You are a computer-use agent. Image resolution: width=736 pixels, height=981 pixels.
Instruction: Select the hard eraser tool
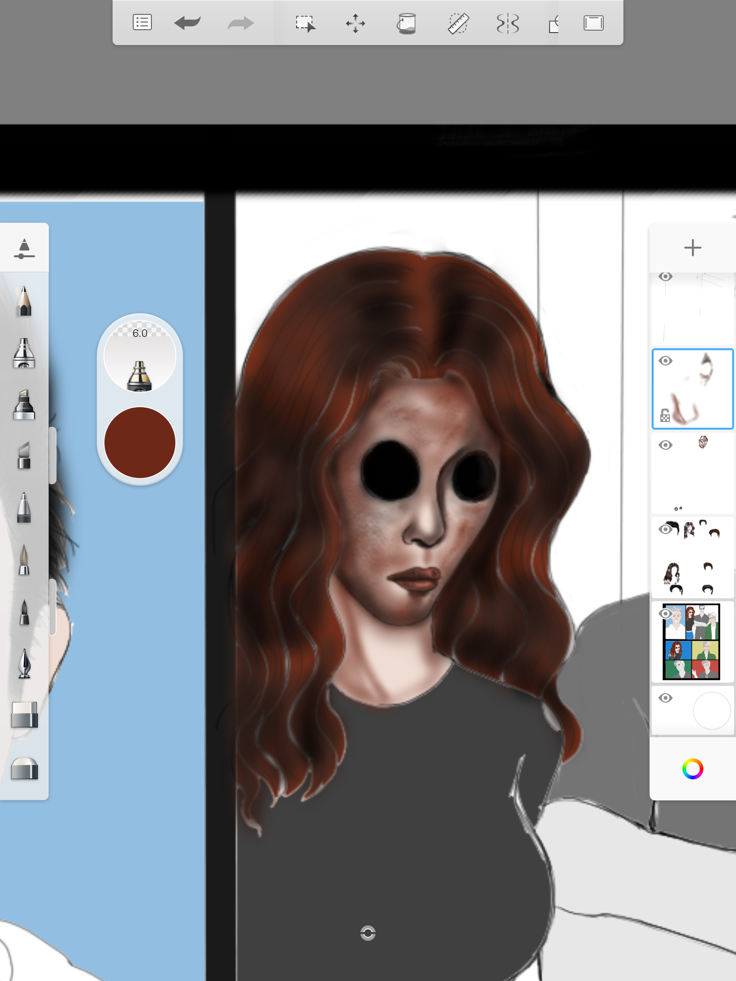click(x=24, y=715)
